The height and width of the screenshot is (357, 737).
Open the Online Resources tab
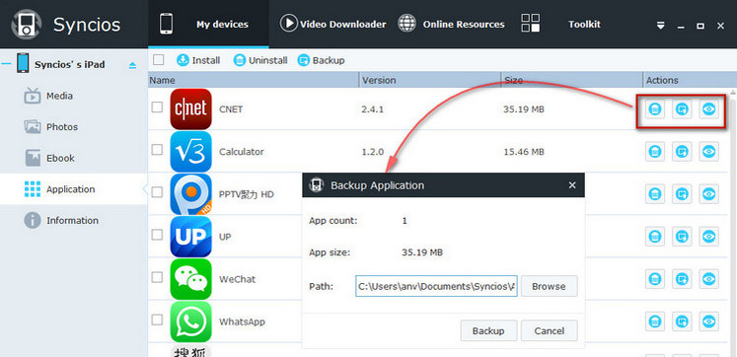point(451,24)
